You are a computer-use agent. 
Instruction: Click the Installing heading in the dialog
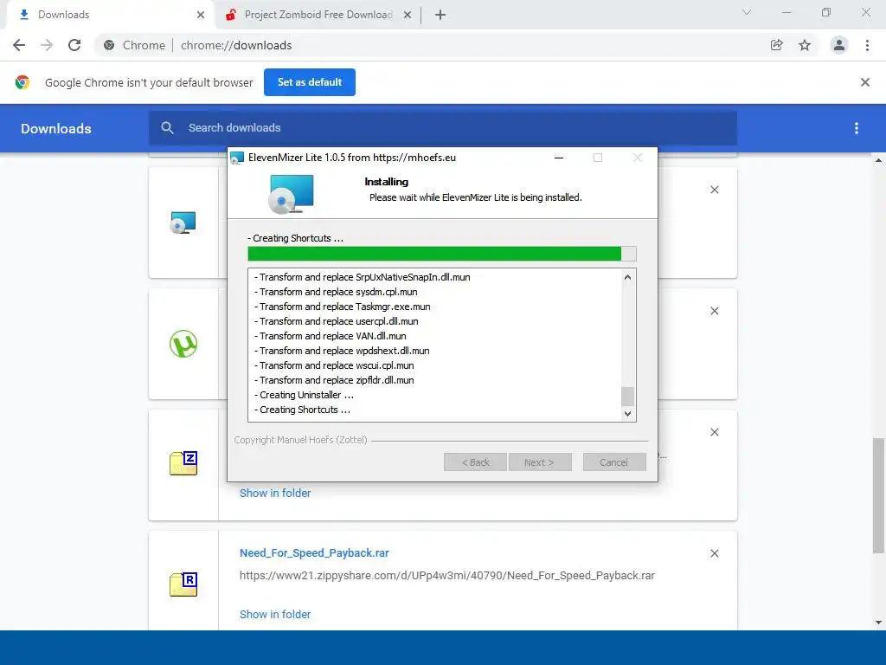(x=387, y=182)
